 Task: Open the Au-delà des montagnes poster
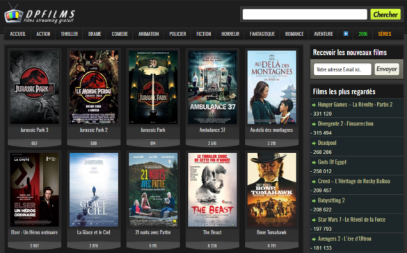click(x=272, y=87)
